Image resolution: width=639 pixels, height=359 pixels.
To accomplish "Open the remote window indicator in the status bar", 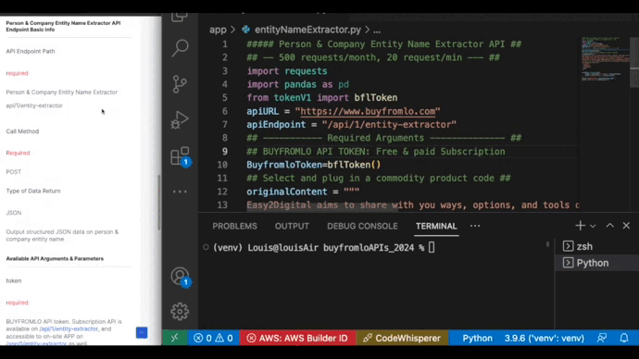I will pos(175,338).
